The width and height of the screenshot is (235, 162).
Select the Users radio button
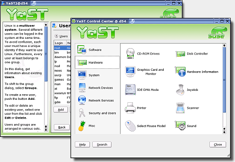pyautogui.click(x=56, y=36)
